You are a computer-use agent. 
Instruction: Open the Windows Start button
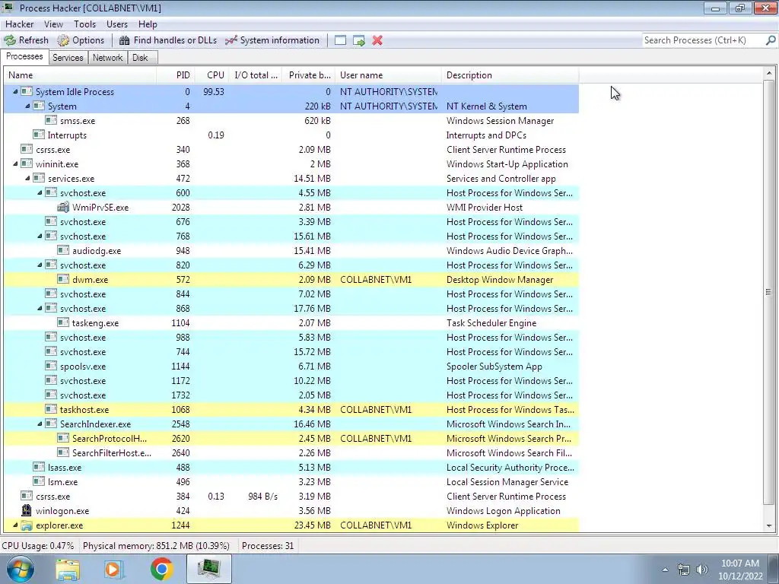(20, 569)
